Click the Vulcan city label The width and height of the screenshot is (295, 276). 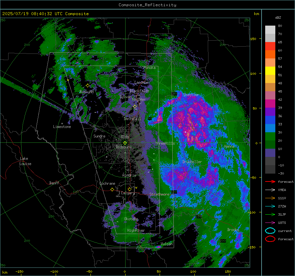pos(167,244)
